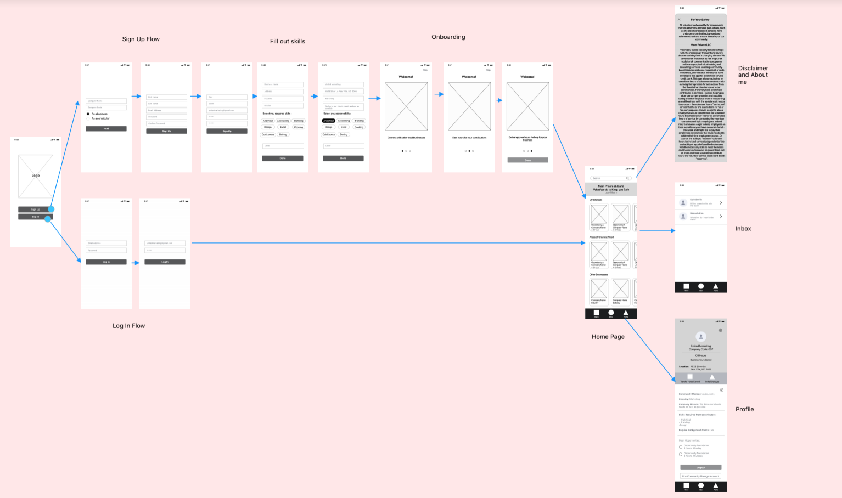Click Skip on first Welcome screen
The image size is (842, 498).
tap(425, 70)
